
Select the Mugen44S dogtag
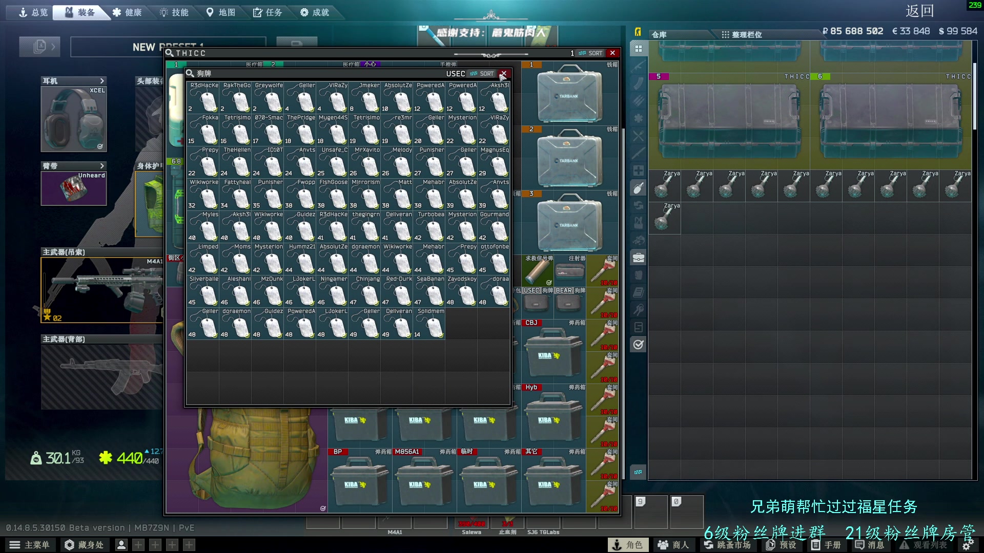(332, 130)
